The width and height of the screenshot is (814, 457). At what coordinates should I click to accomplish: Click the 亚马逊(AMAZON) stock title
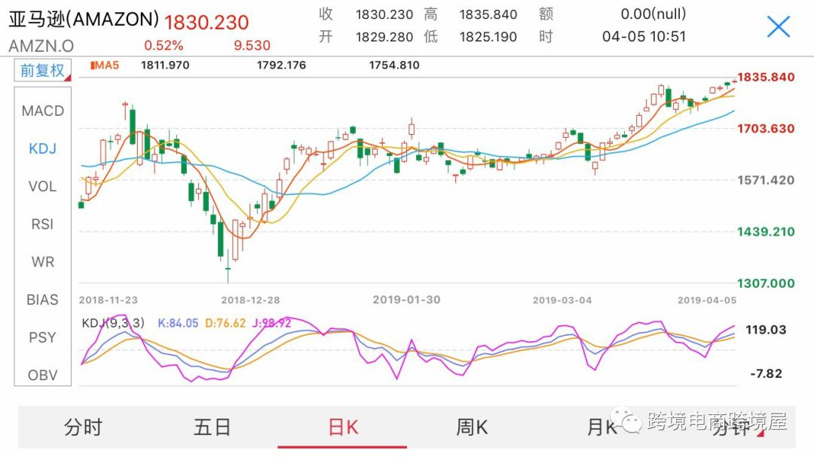pyautogui.click(x=84, y=19)
